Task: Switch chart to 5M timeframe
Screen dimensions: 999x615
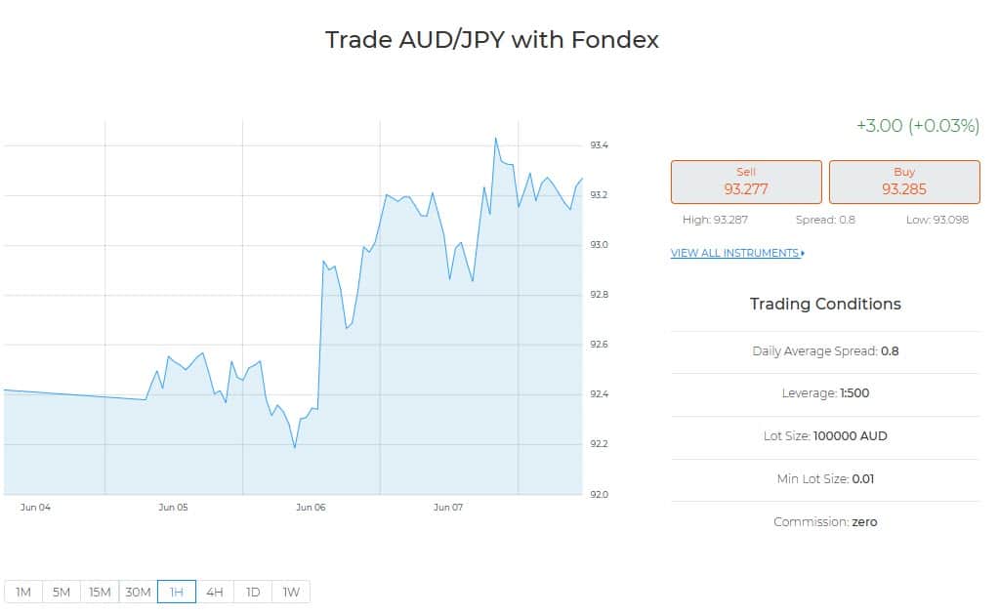Action: pos(62,593)
